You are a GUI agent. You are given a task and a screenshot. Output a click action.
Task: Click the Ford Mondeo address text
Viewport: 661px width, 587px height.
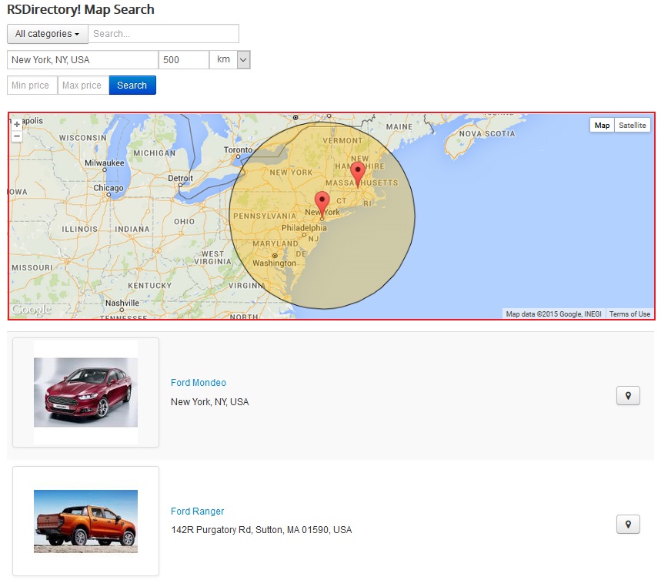(x=210, y=402)
